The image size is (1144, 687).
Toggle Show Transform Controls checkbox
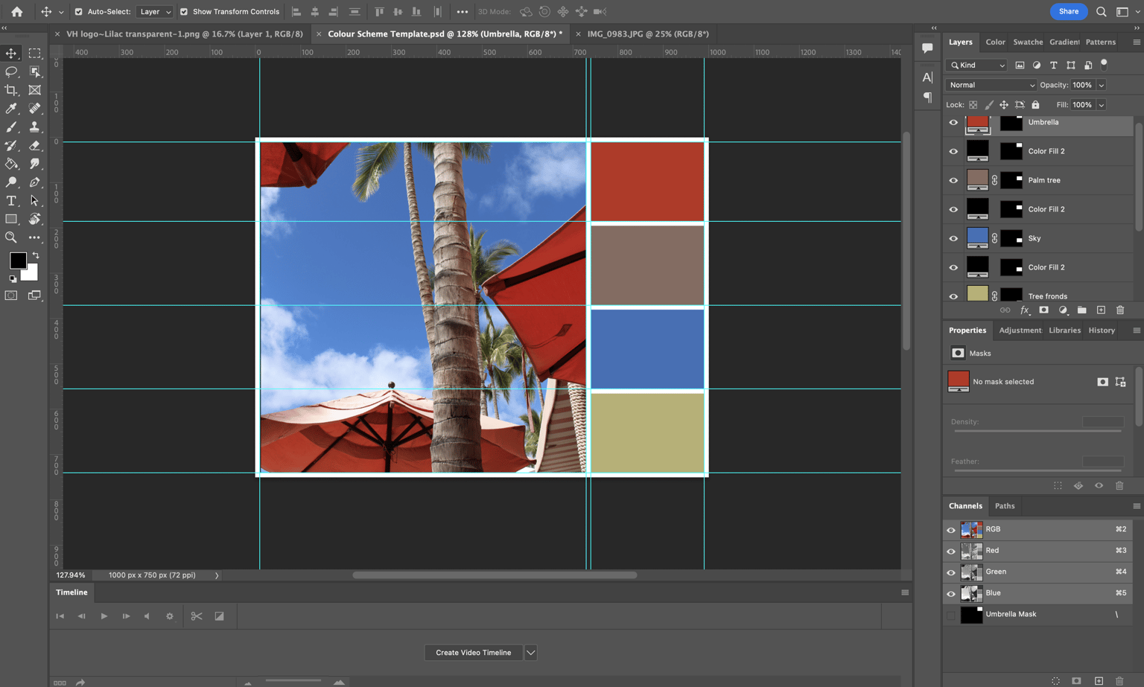(x=183, y=12)
